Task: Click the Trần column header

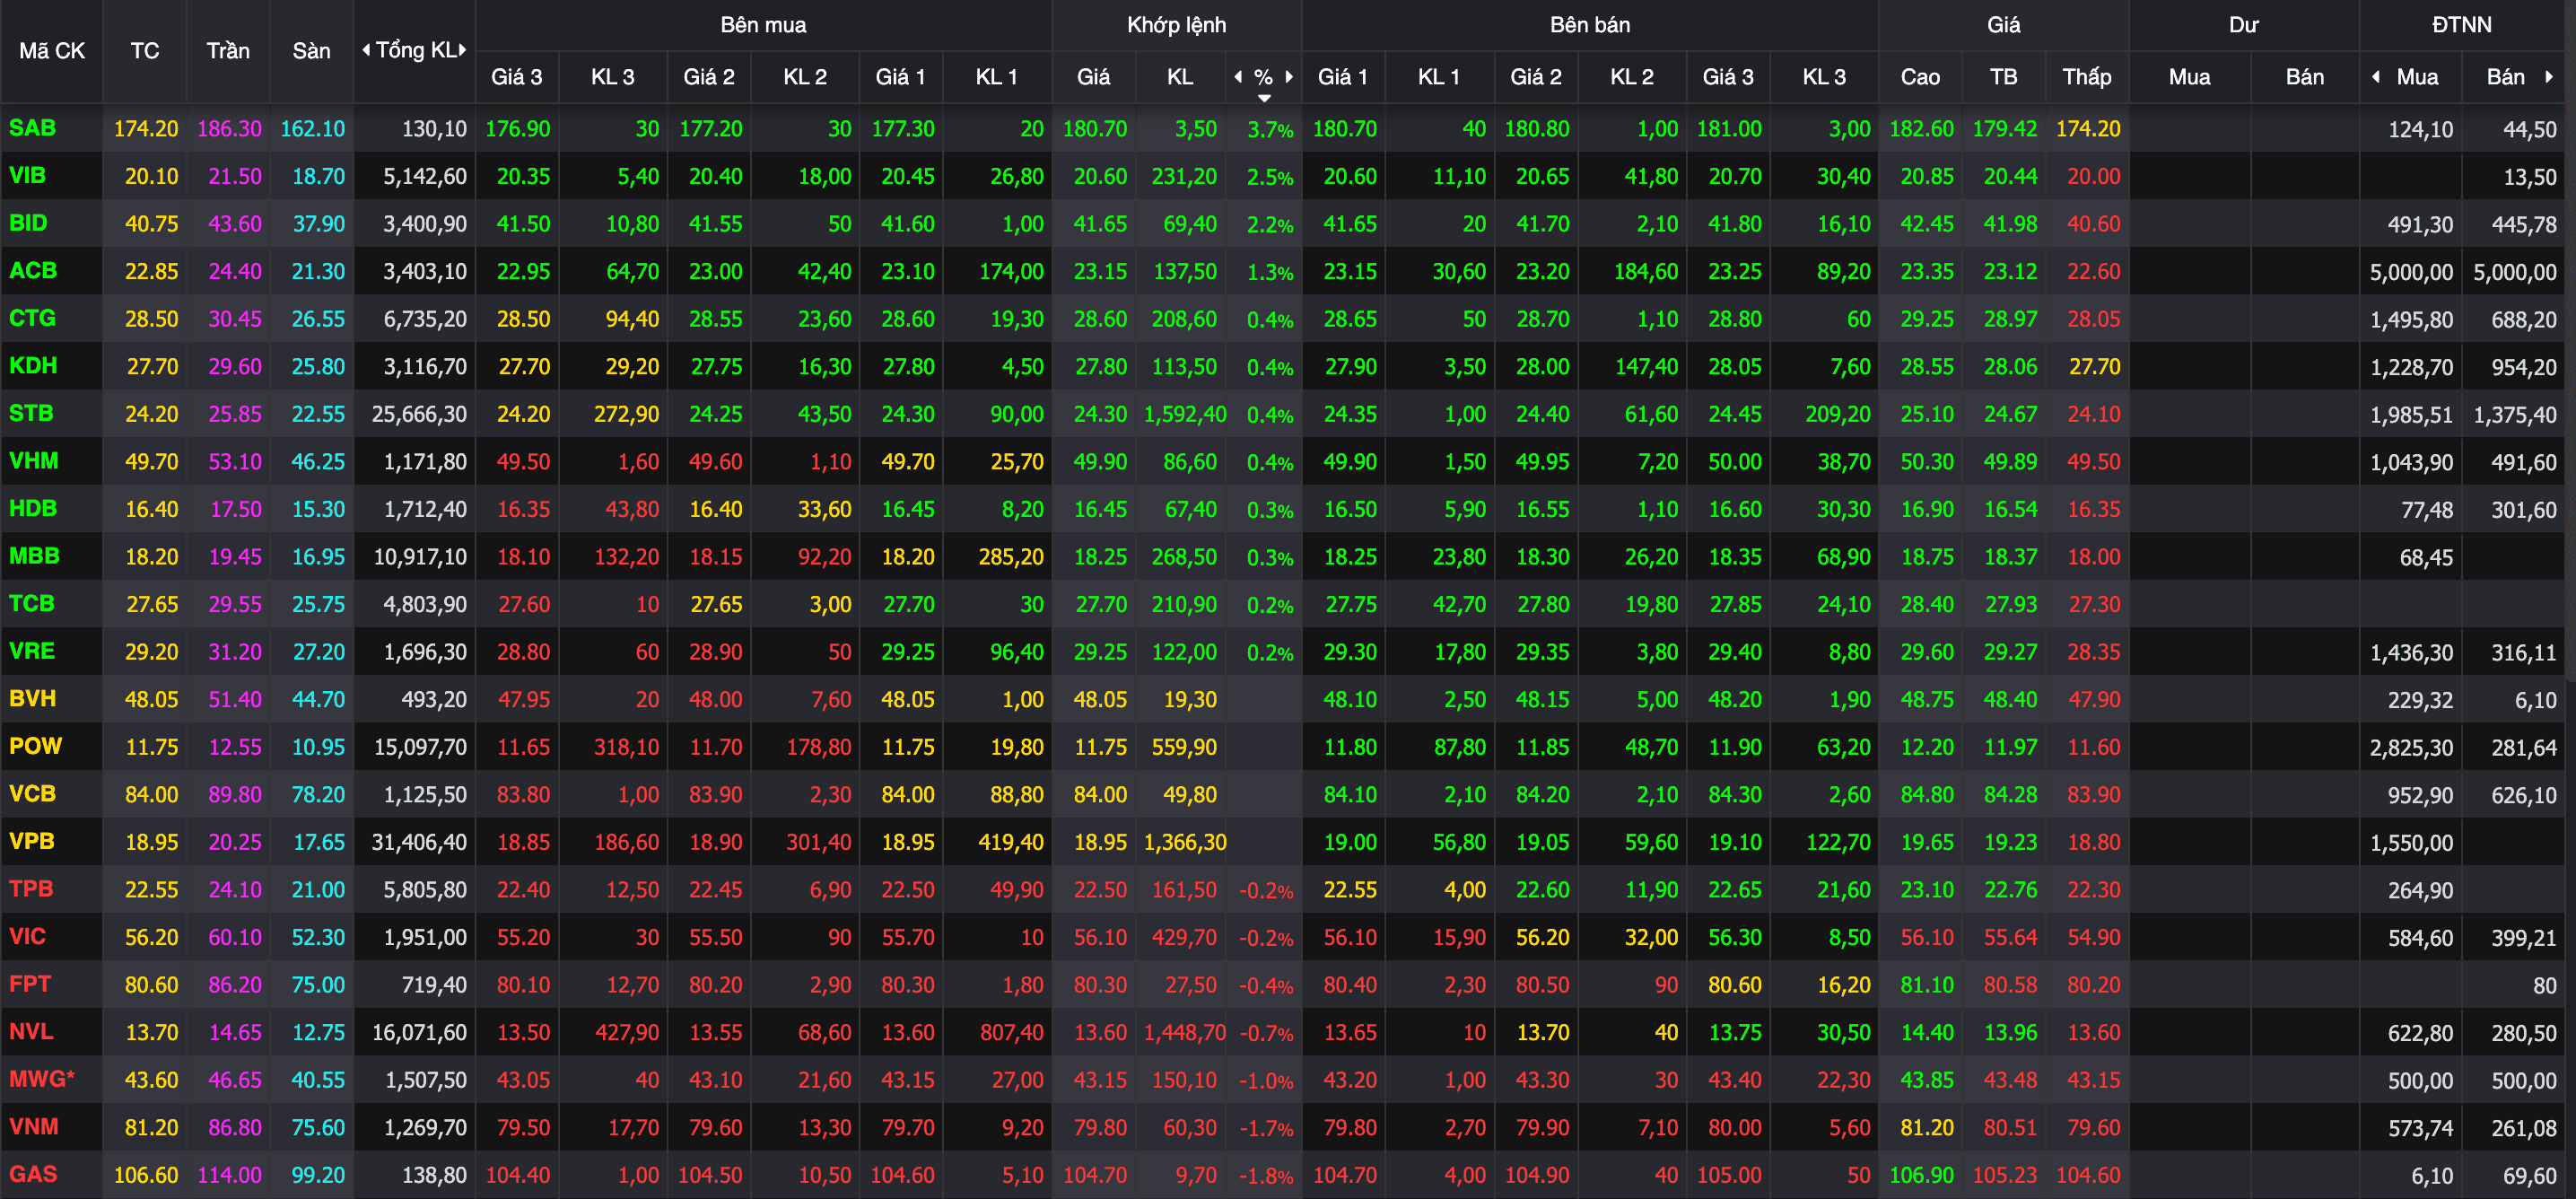Action: (228, 51)
